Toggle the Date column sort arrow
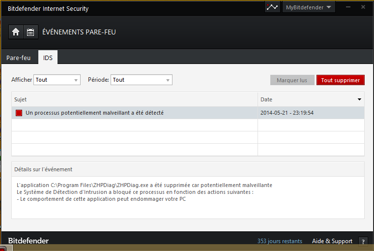 [x=359, y=99]
